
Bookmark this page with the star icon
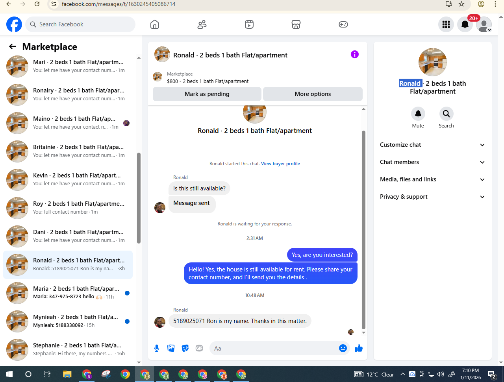click(x=461, y=4)
